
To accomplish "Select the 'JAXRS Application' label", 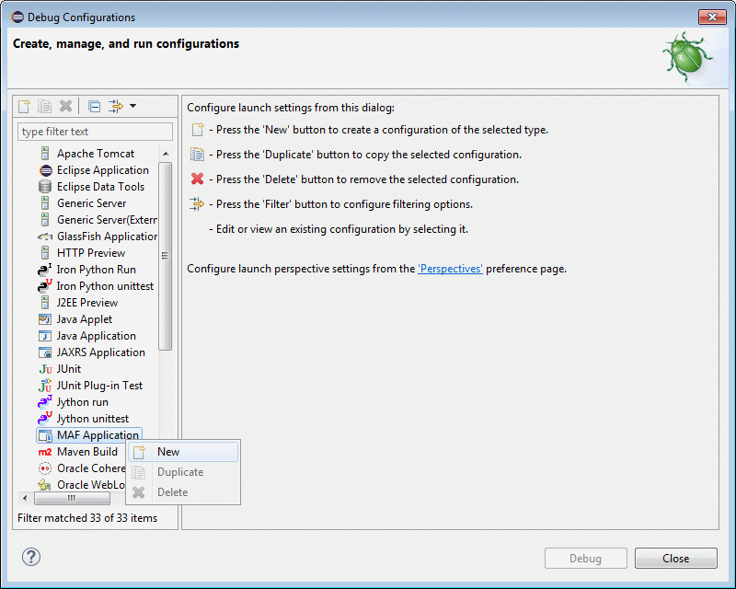I will (x=101, y=352).
